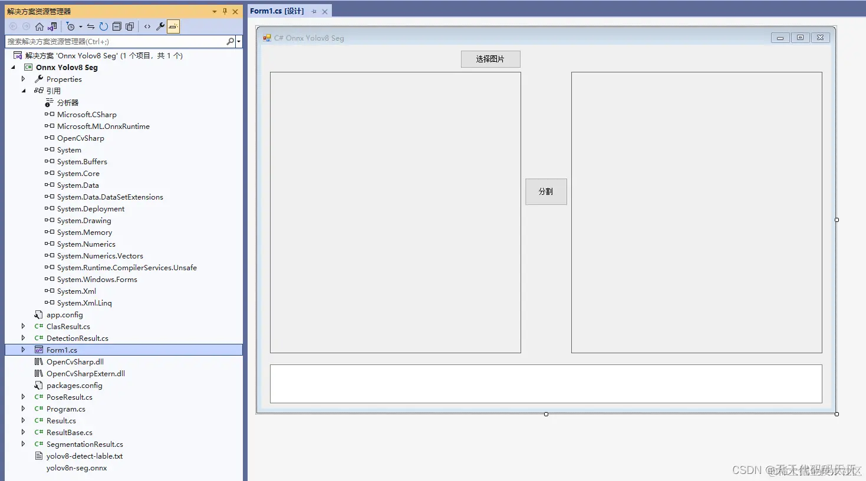Expand the ResultBase.cs node
866x481 pixels.
tap(24, 432)
